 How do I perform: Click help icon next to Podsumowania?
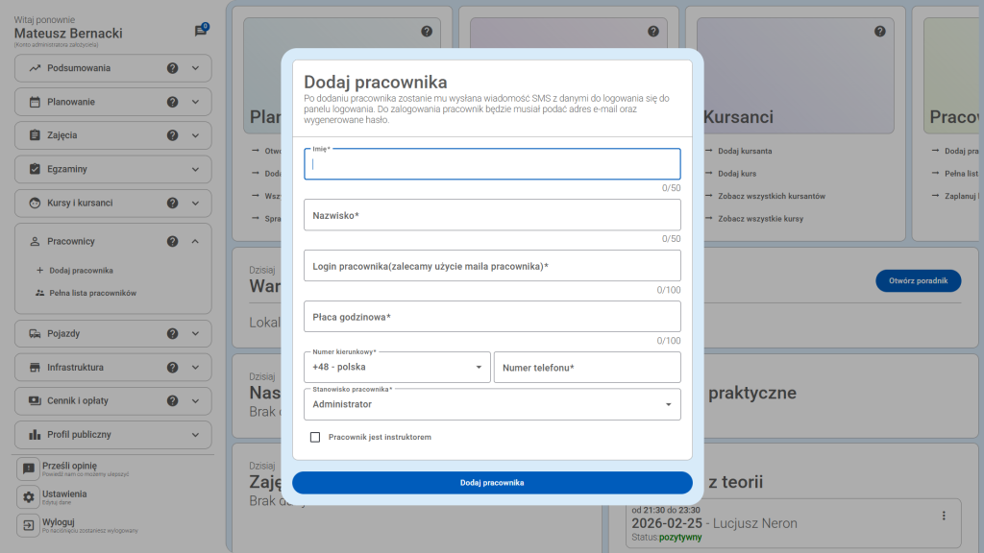[x=173, y=68]
